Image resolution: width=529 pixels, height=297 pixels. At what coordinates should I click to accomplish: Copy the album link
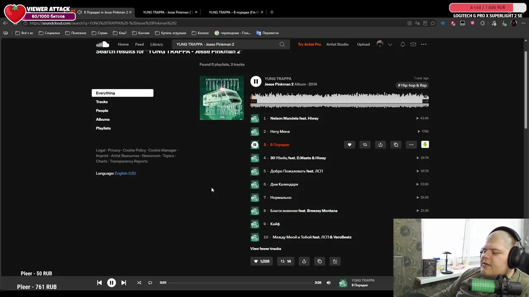(x=319, y=261)
